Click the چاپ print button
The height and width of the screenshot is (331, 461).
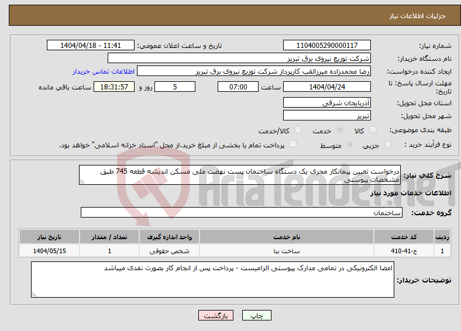tap(257, 315)
